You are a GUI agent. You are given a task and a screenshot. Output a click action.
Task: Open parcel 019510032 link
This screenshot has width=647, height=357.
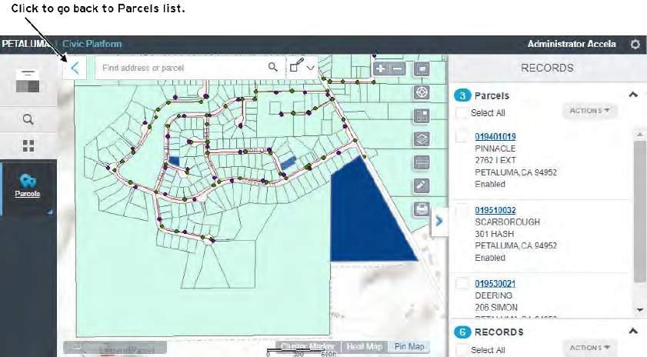pyautogui.click(x=495, y=210)
